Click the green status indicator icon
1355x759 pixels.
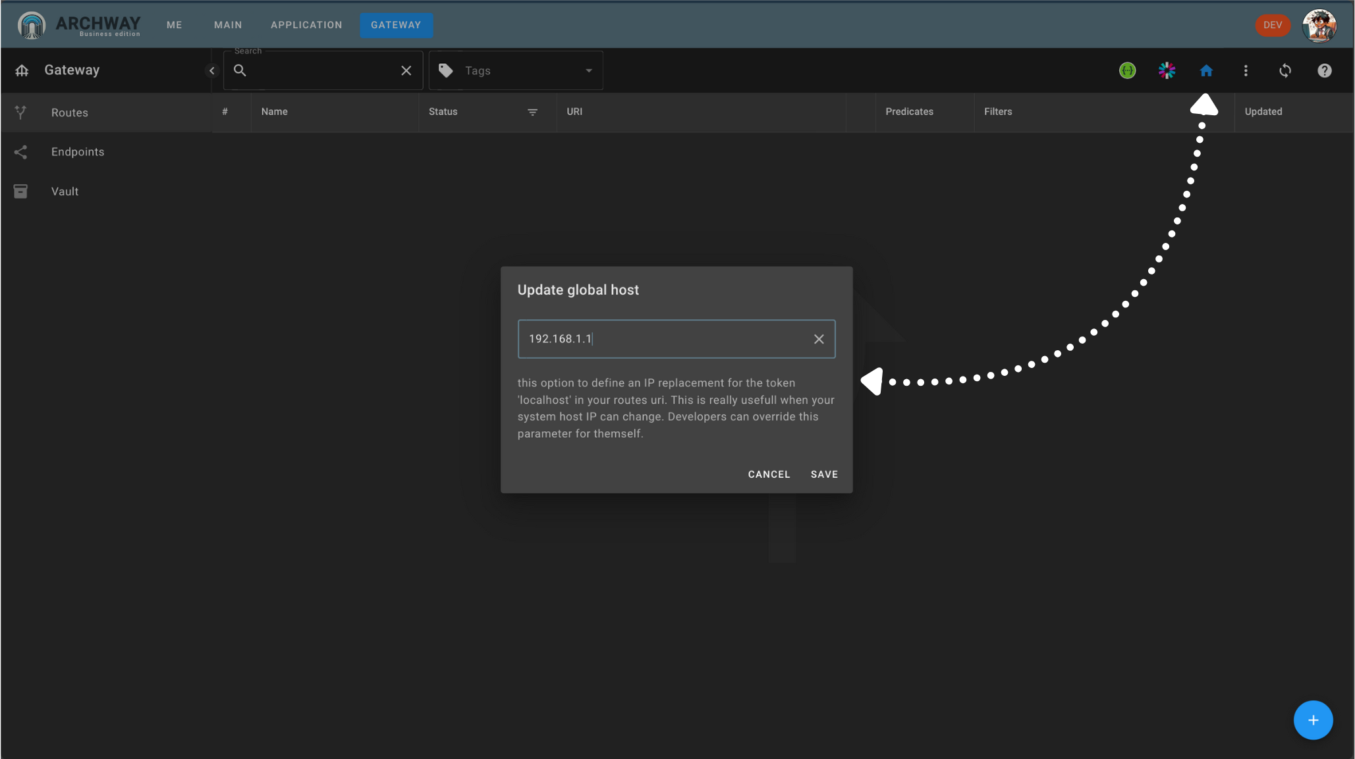[1128, 70]
